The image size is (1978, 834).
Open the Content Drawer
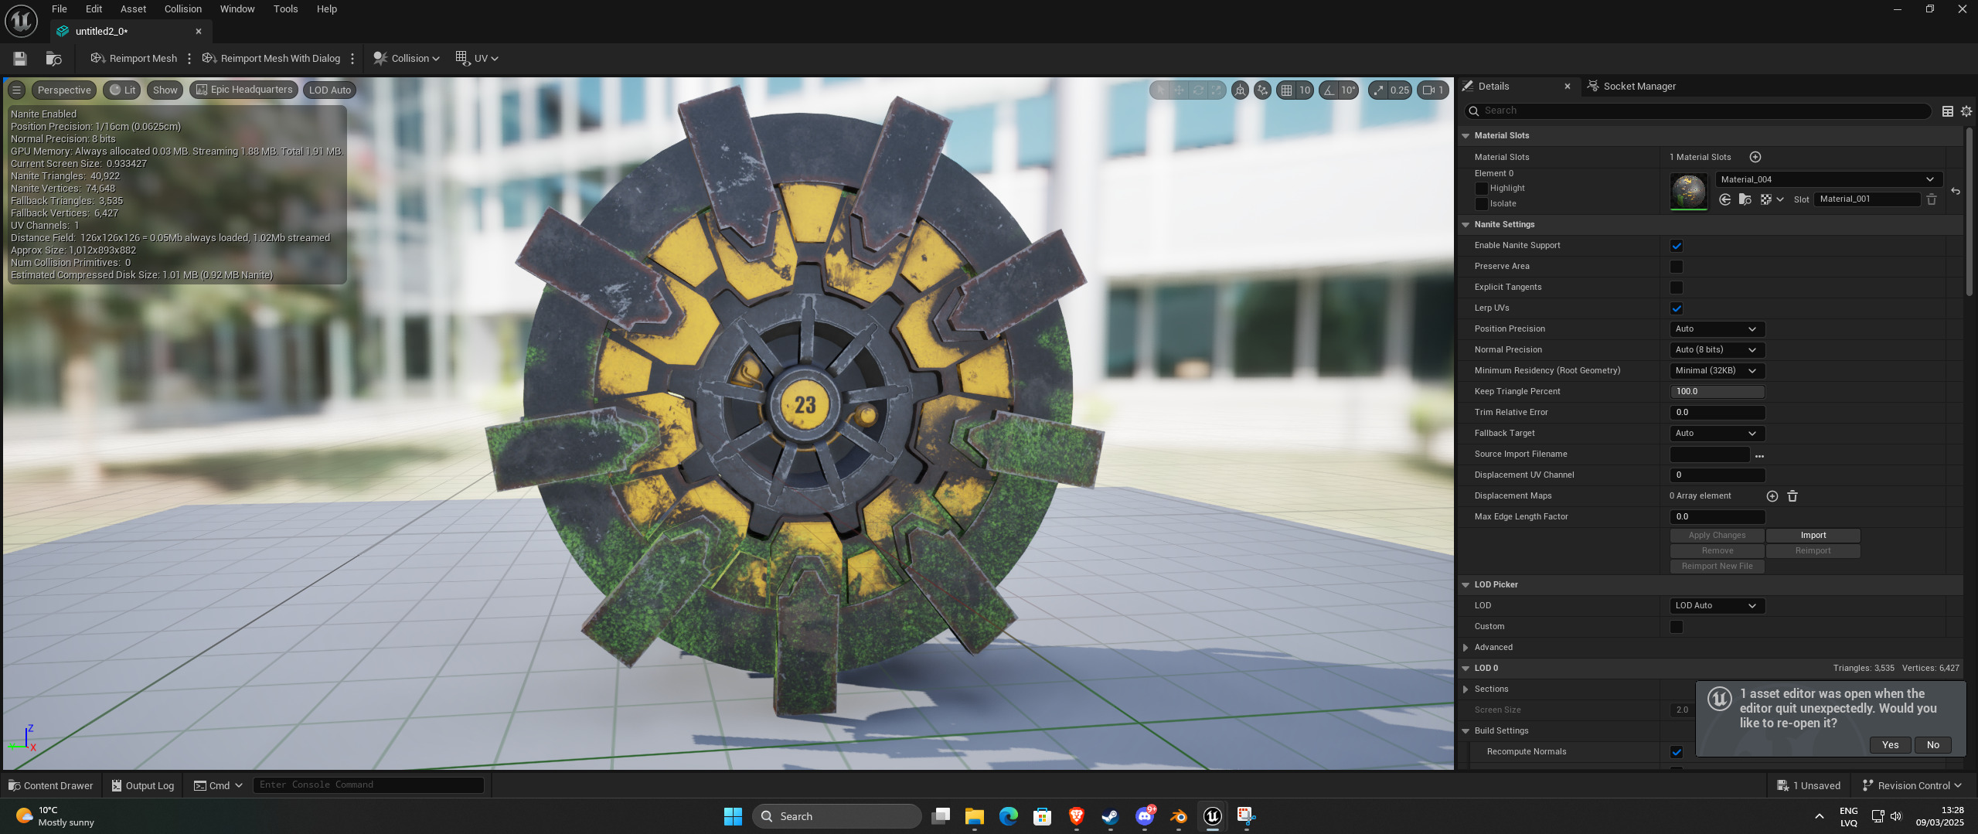pos(50,786)
